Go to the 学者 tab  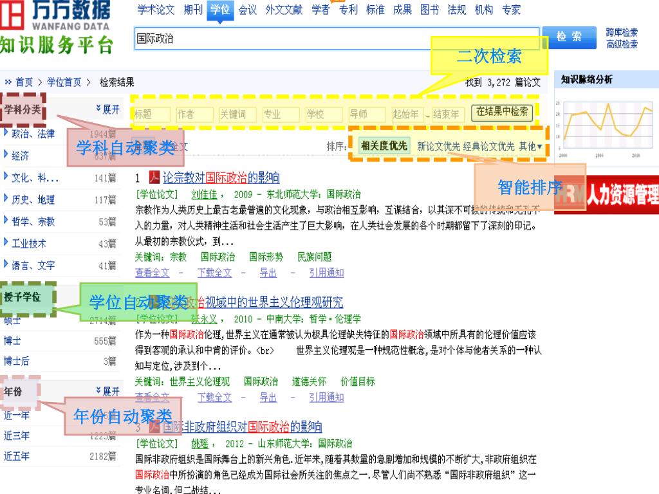click(320, 10)
